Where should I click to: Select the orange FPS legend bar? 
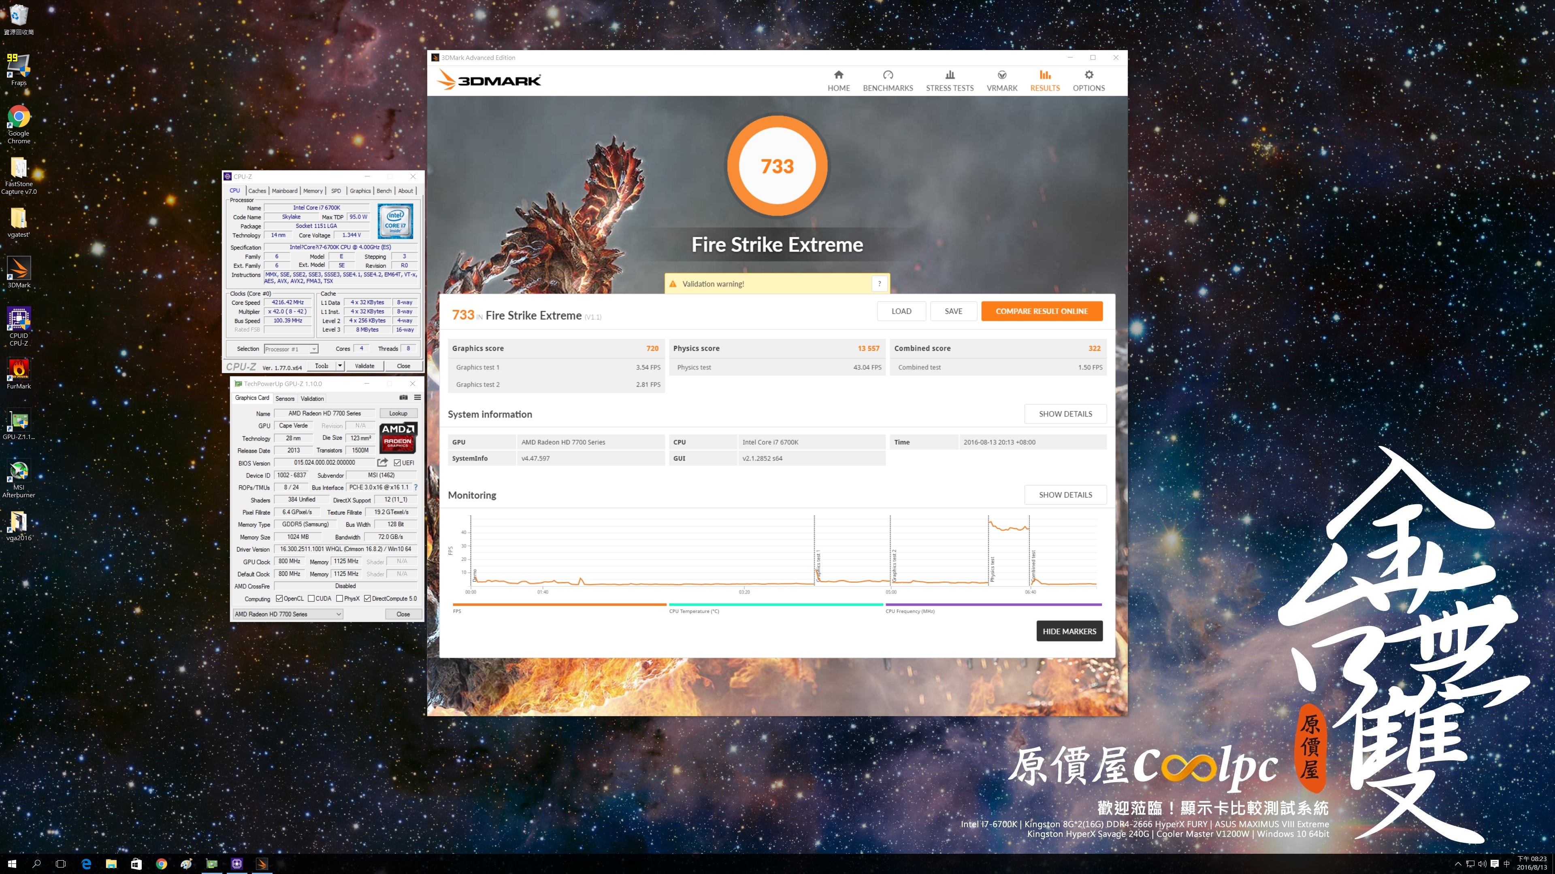tap(559, 605)
